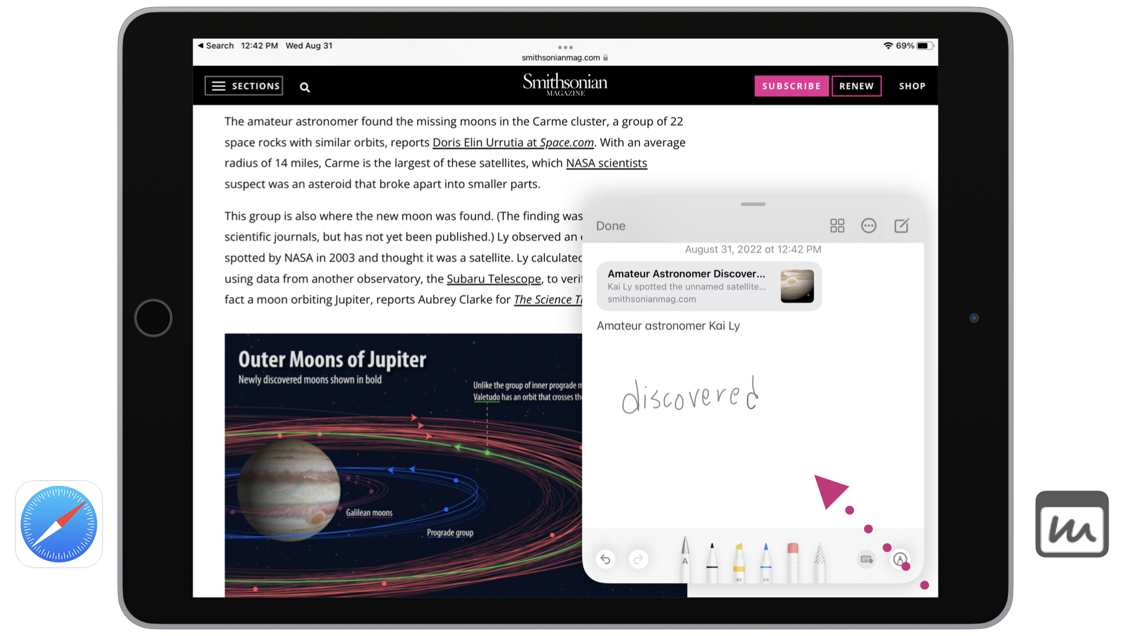
Task: Undo the last stroke in Quick Note
Action: point(606,559)
